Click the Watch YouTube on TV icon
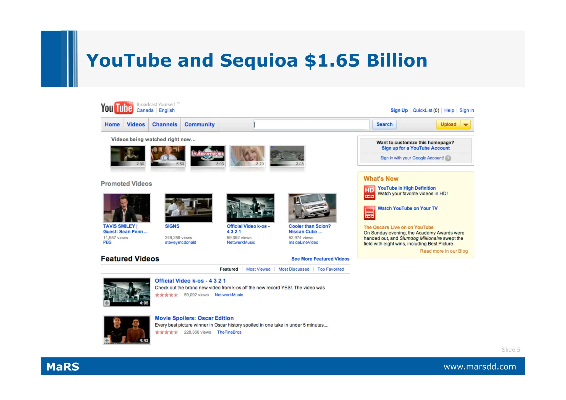This screenshot has width=566, height=400. [x=369, y=213]
